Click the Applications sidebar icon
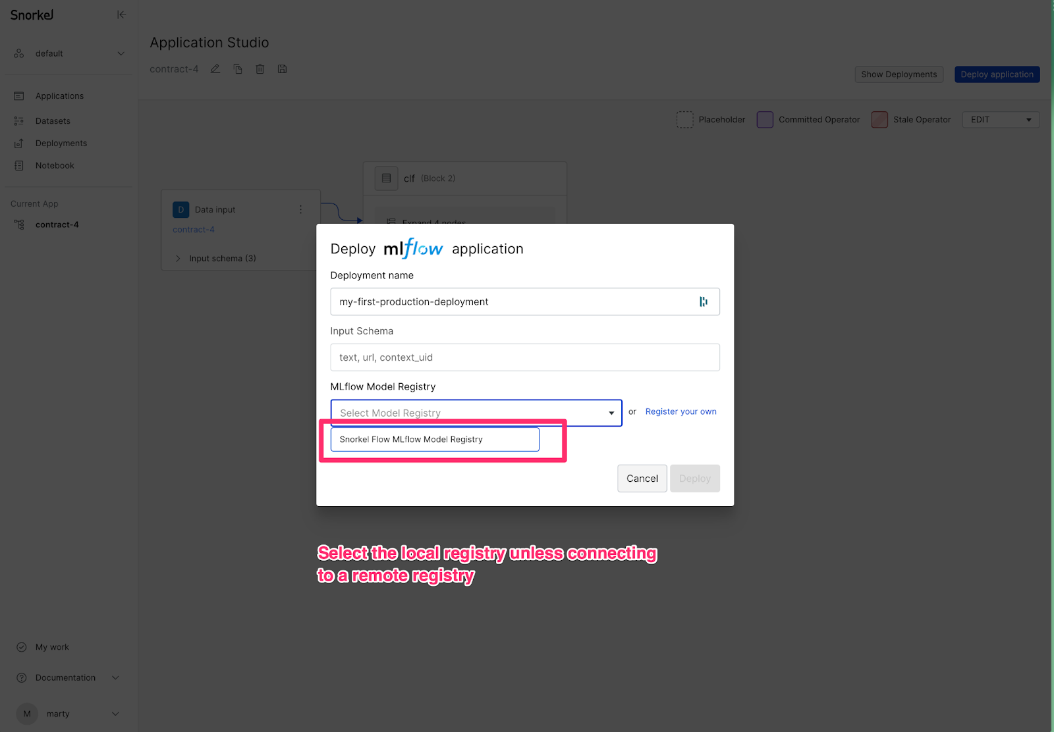 (x=19, y=96)
